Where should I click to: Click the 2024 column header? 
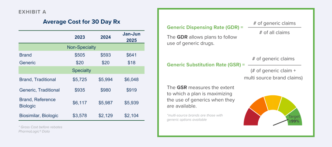105,37
